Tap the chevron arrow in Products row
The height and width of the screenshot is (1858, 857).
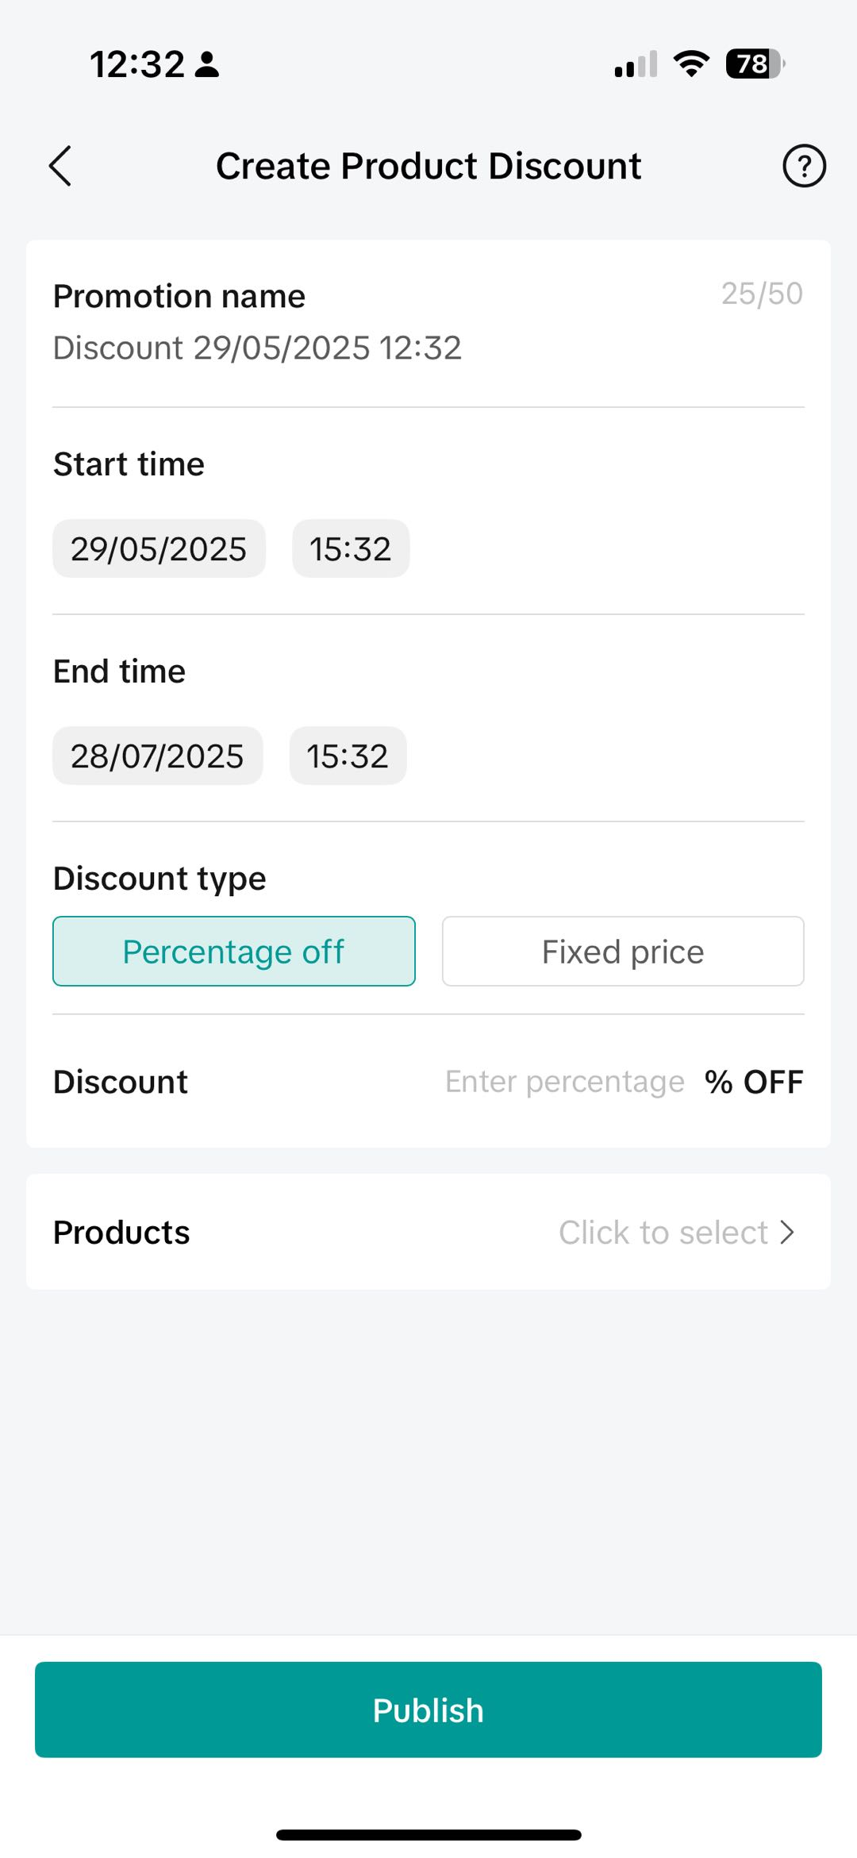pos(787,1233)
